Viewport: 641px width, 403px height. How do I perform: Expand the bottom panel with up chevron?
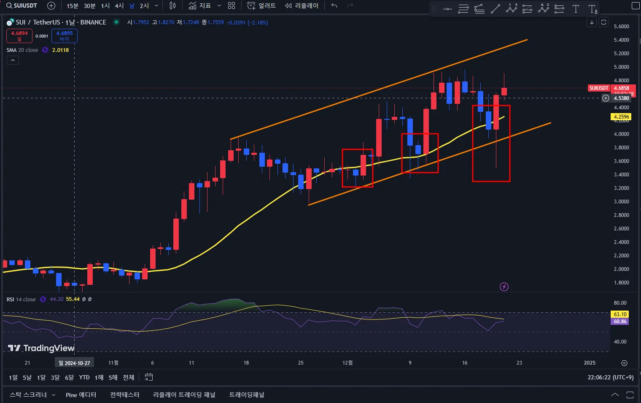click(615, 395)
